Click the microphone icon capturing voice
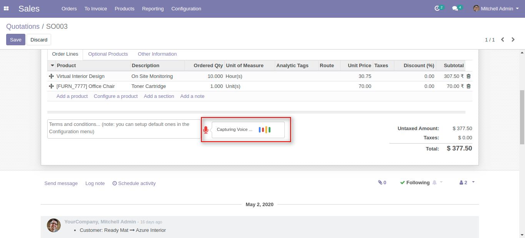Viewport: 525px width, 238px height. coord(206,130)
